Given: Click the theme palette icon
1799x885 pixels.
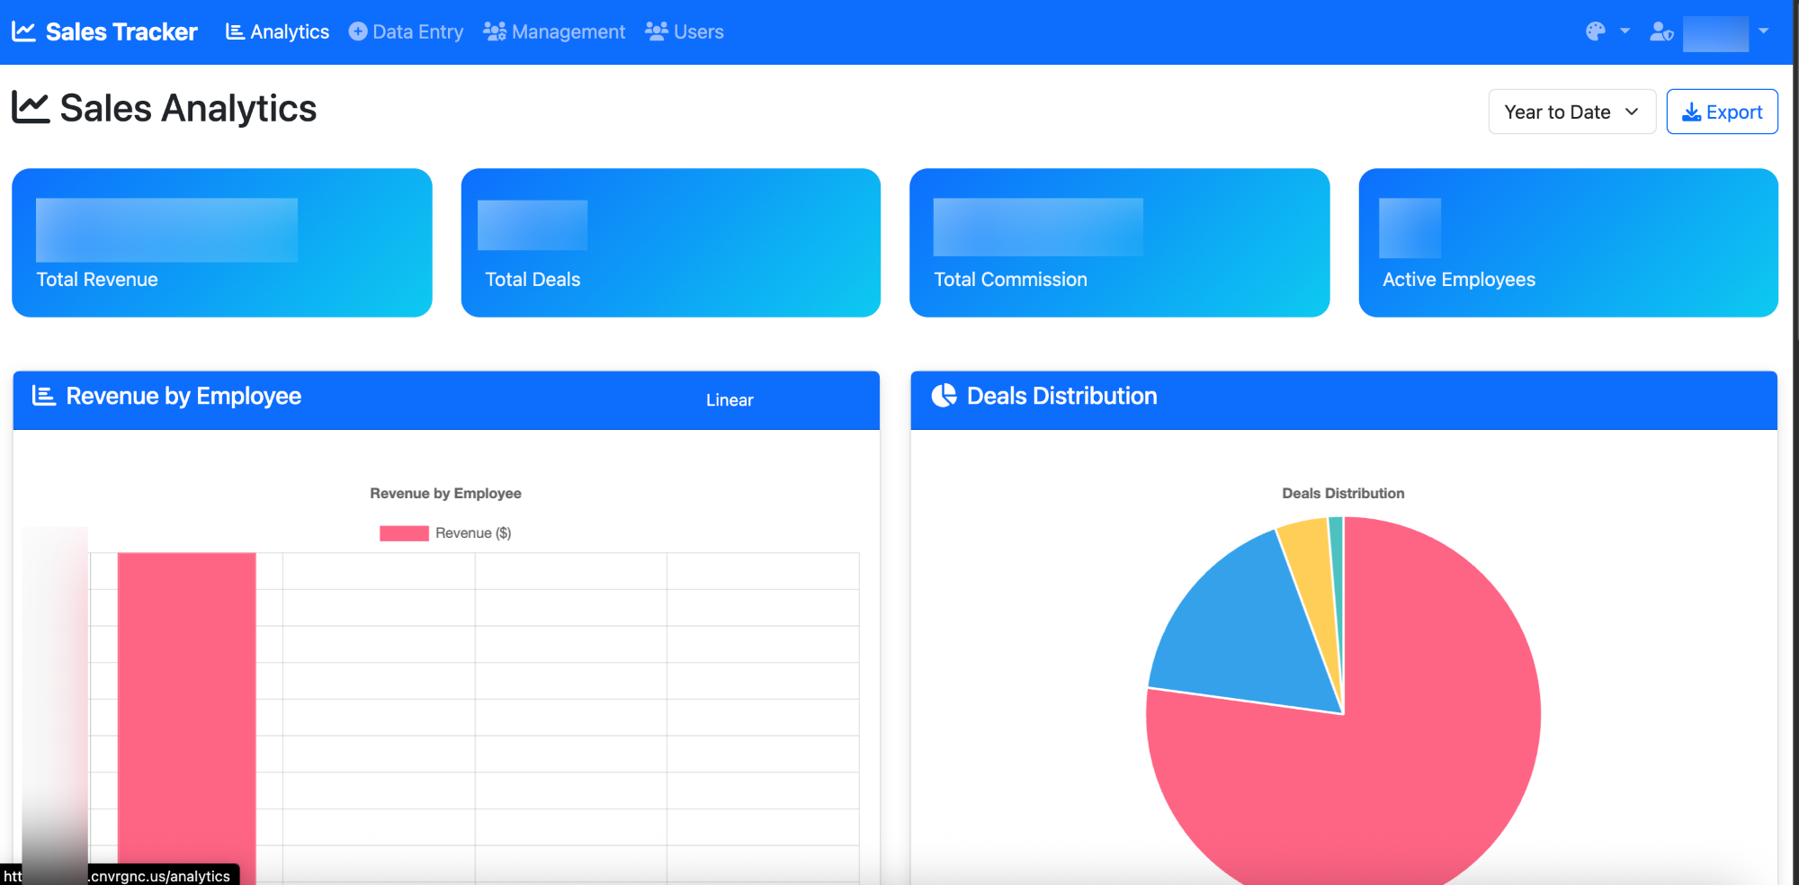Looking at the screenshot, I should tap(1595, 31).
